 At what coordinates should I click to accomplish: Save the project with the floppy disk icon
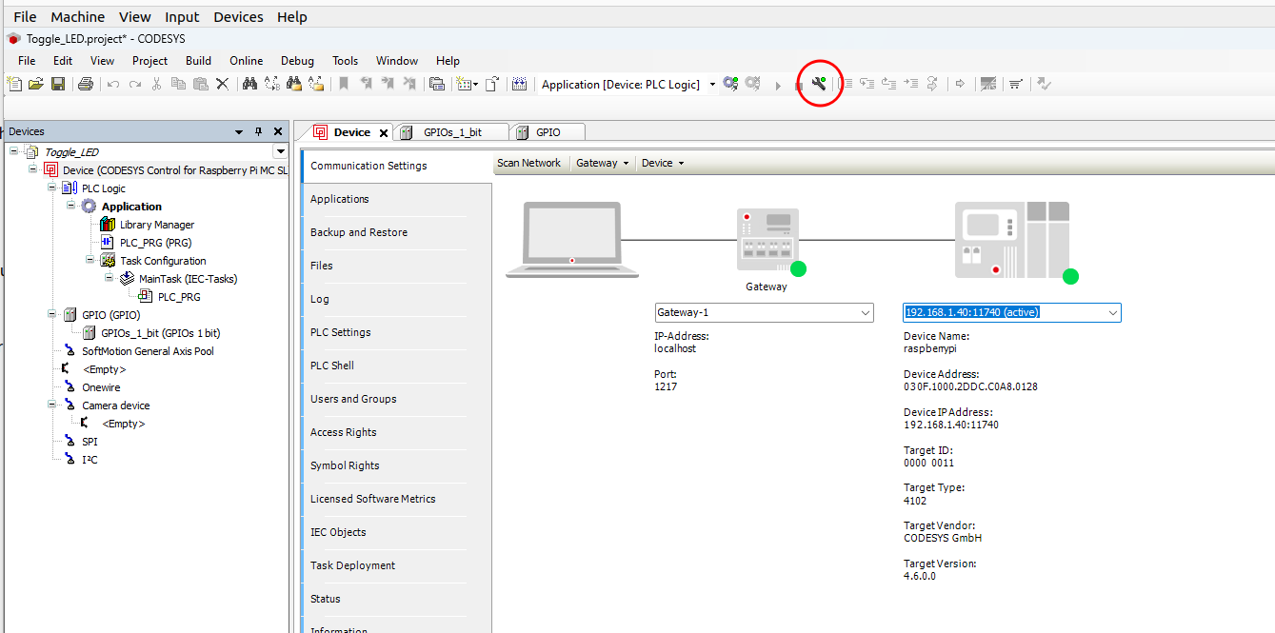58,84
